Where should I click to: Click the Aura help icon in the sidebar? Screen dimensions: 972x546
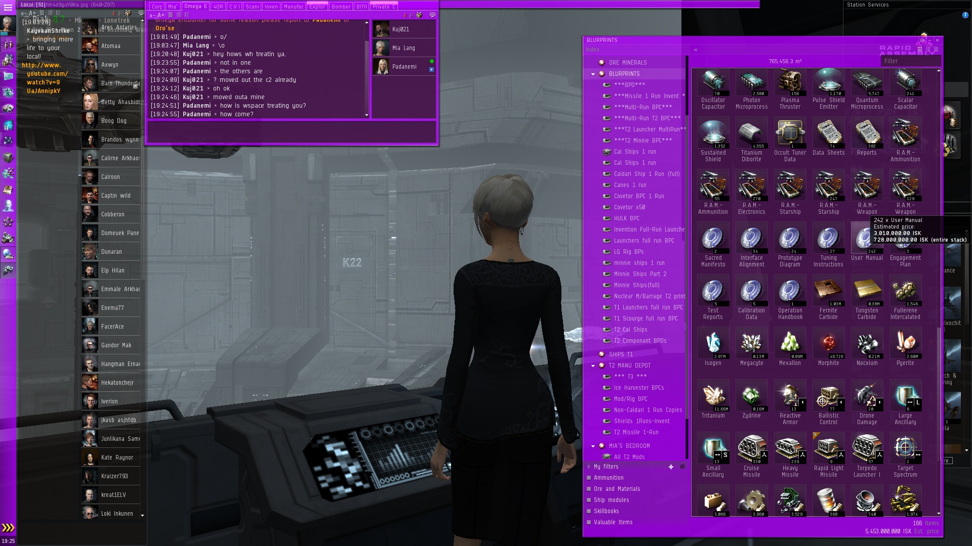(x=8, y=206)
